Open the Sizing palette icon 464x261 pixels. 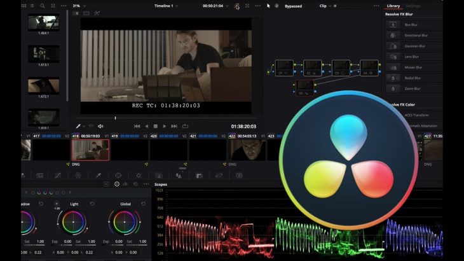219,176
